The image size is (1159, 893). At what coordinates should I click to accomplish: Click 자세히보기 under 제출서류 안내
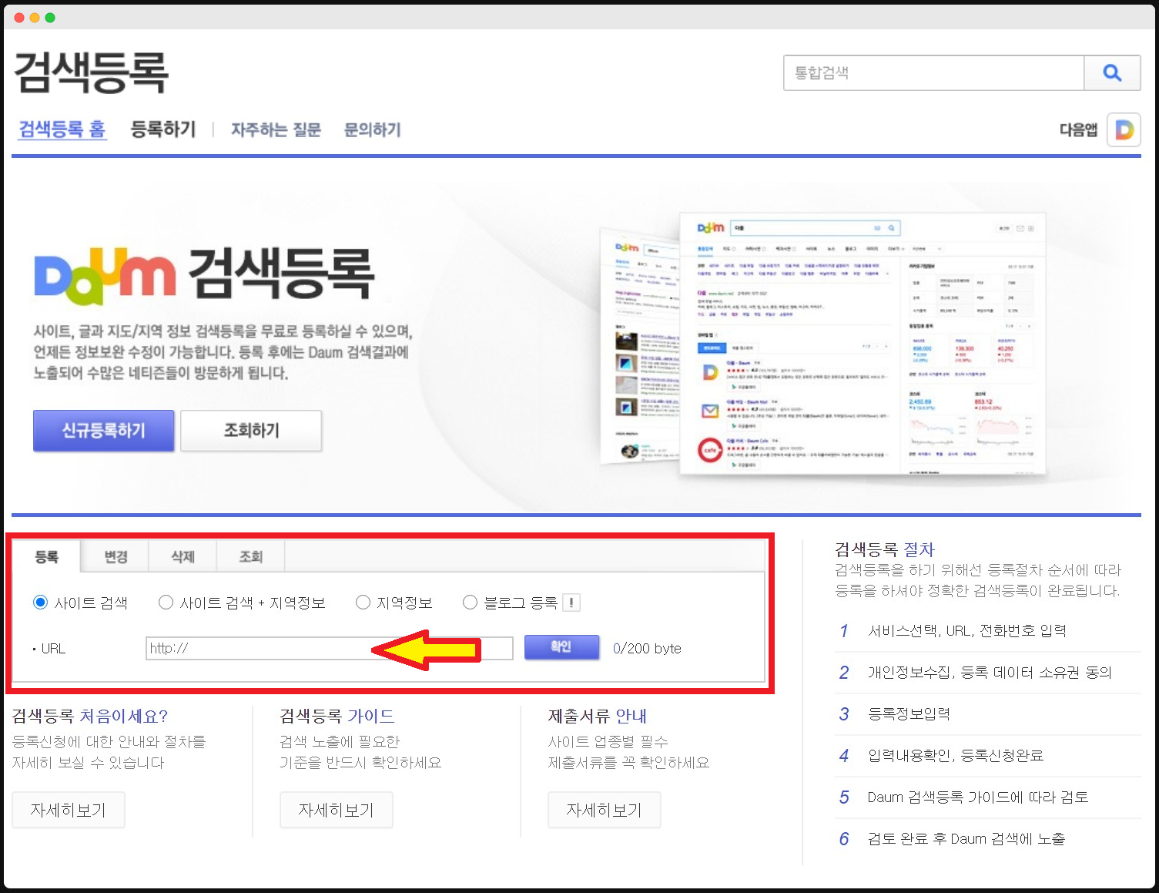pos(605,810)
